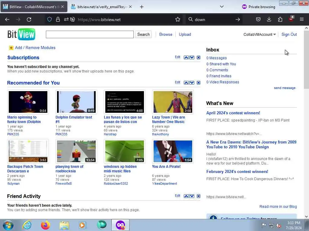Open a new tab with plus button
This screenshot has height=231, width=309.
[x=142, y=7]
